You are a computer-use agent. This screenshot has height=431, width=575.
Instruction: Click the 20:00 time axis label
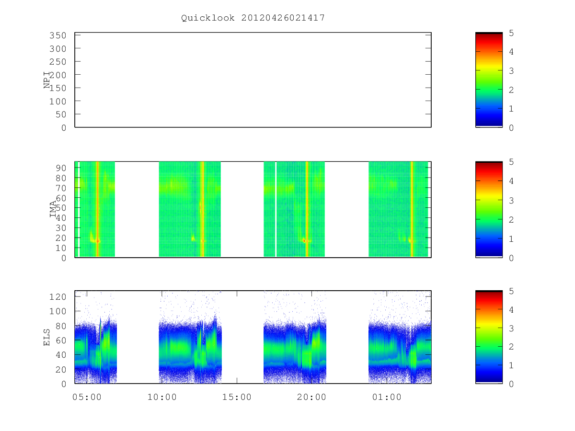tap(312, 397)
